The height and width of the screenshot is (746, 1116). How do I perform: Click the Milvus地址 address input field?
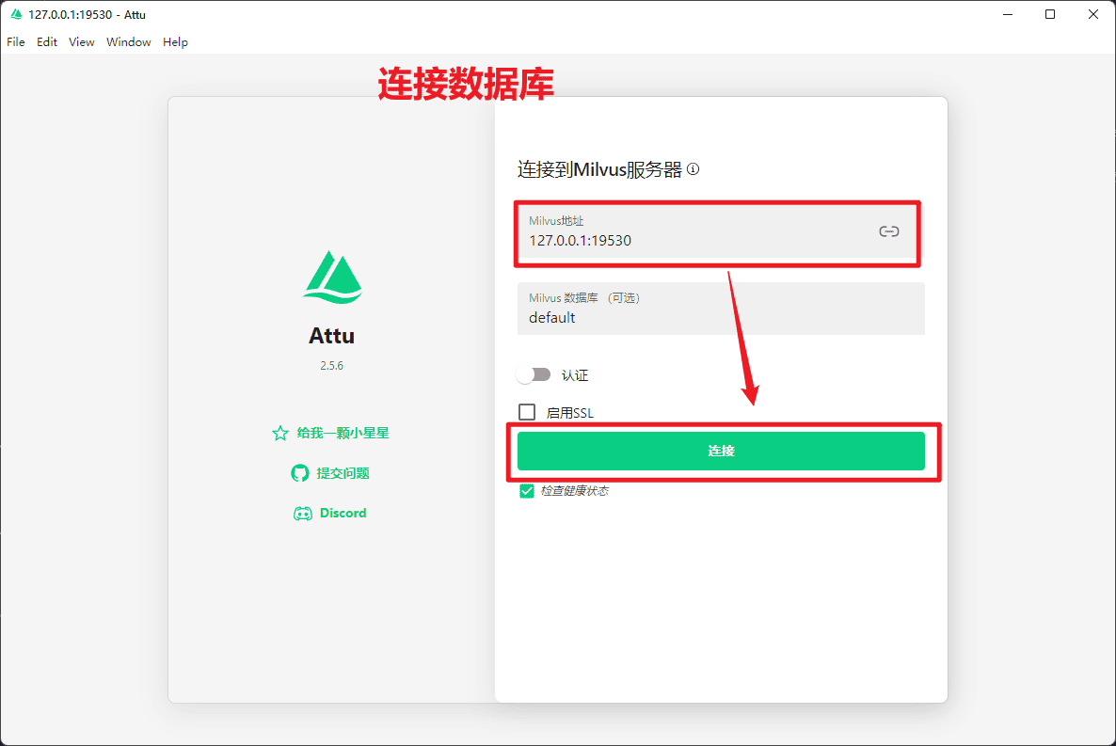click(696, 240)
